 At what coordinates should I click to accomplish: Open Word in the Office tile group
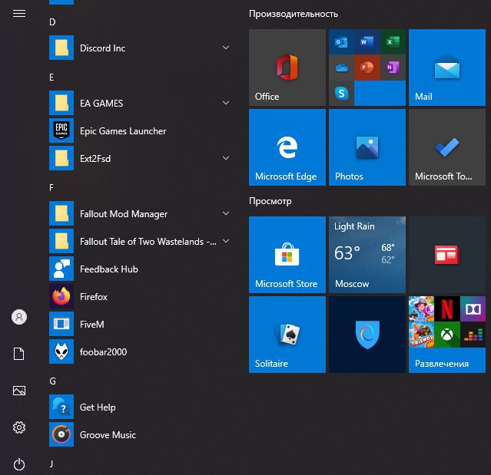(367, 42)
